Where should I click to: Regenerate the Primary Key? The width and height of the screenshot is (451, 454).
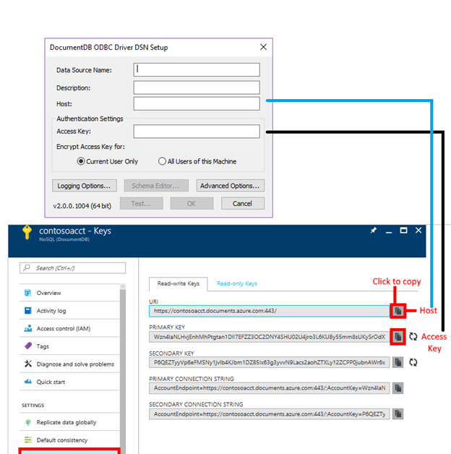click(x=413, y=336)
